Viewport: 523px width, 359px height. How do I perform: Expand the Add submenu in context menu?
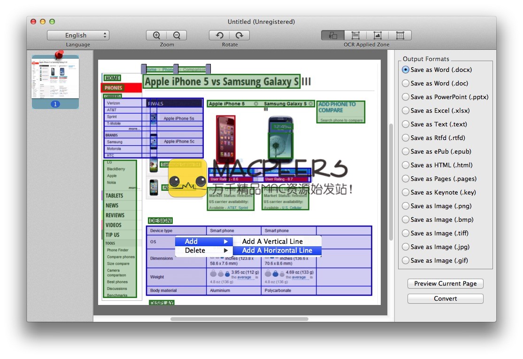204,241
